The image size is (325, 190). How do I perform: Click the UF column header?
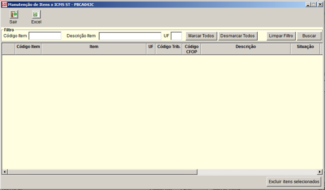pyautogui.click(x=151, y=49)
